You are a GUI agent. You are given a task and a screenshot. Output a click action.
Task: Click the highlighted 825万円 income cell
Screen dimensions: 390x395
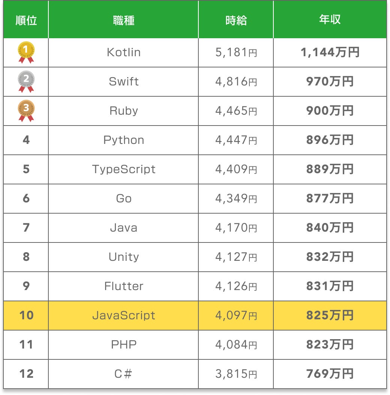click(330, 316)
